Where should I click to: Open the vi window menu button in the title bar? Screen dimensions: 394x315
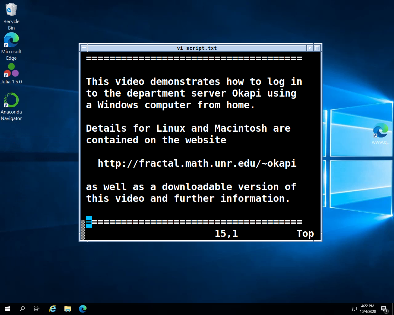[x=84, y=48]
